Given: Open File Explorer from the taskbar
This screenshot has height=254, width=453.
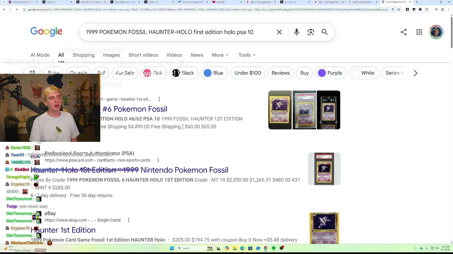Looking at the screenshot, I should [235, 248].
